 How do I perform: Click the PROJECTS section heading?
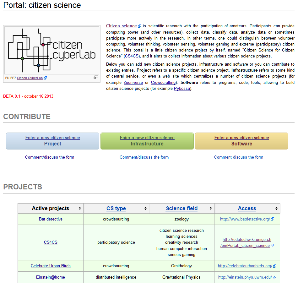click(x=23, y=187)
